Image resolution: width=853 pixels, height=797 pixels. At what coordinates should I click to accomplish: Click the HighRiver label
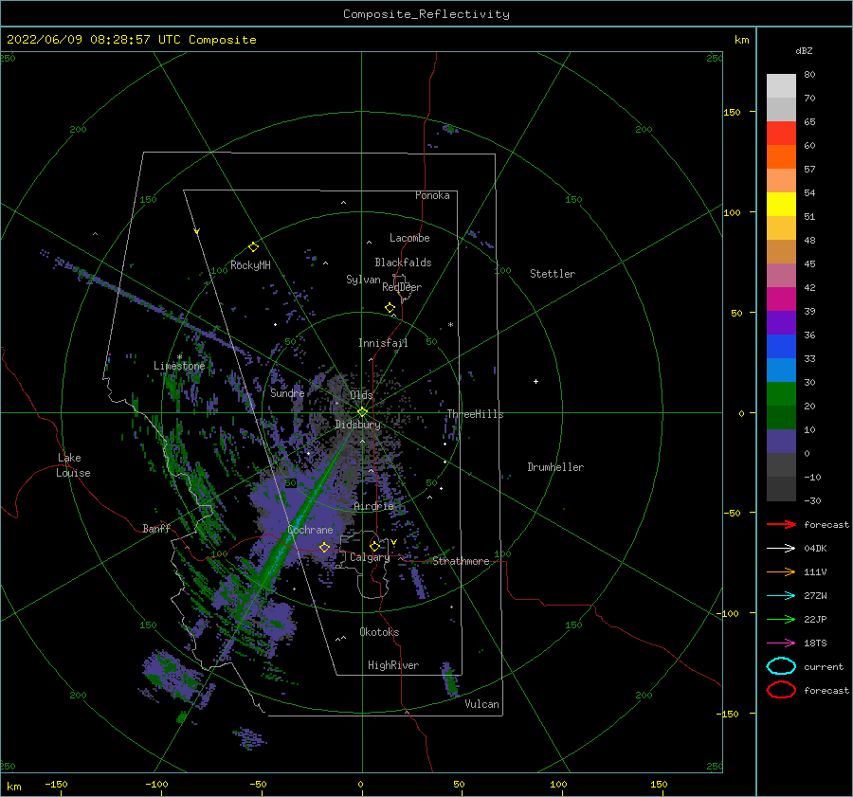coord(393,665)
